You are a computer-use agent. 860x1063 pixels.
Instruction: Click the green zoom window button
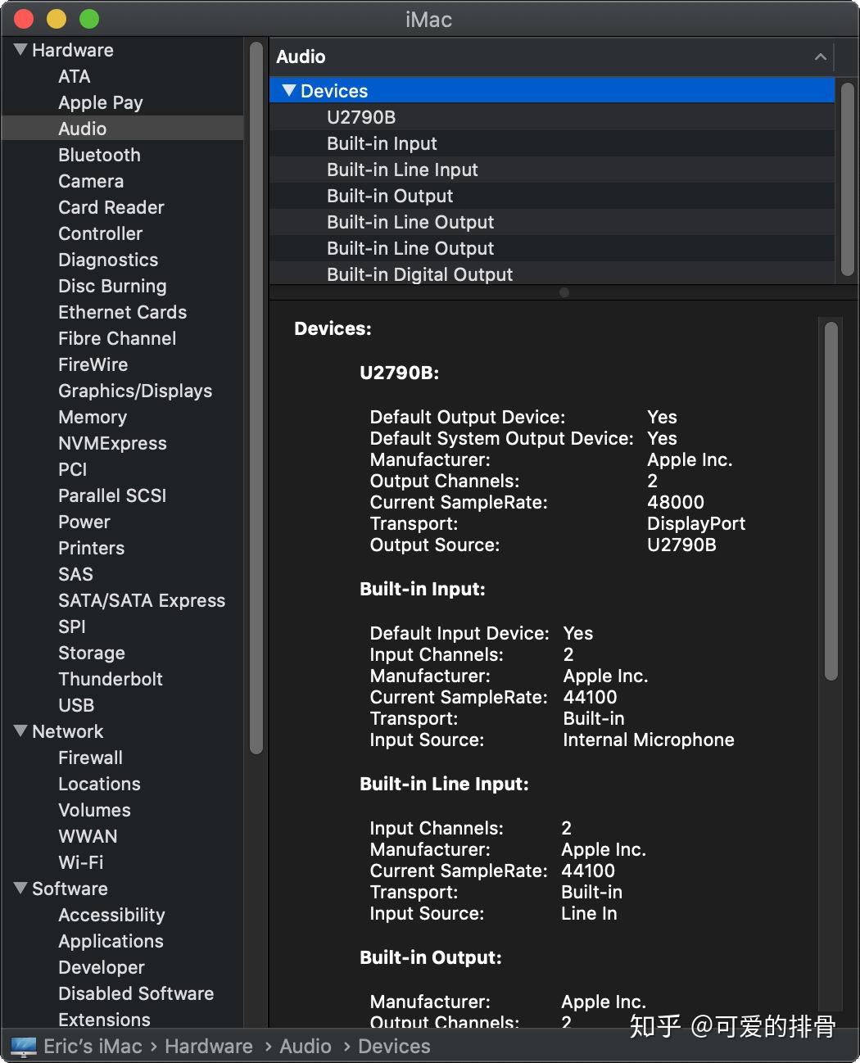point(89,19)
